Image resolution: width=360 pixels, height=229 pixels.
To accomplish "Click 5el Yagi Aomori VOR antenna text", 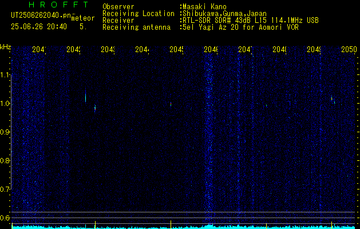I will pyautogui.click(x=240, y=27).
